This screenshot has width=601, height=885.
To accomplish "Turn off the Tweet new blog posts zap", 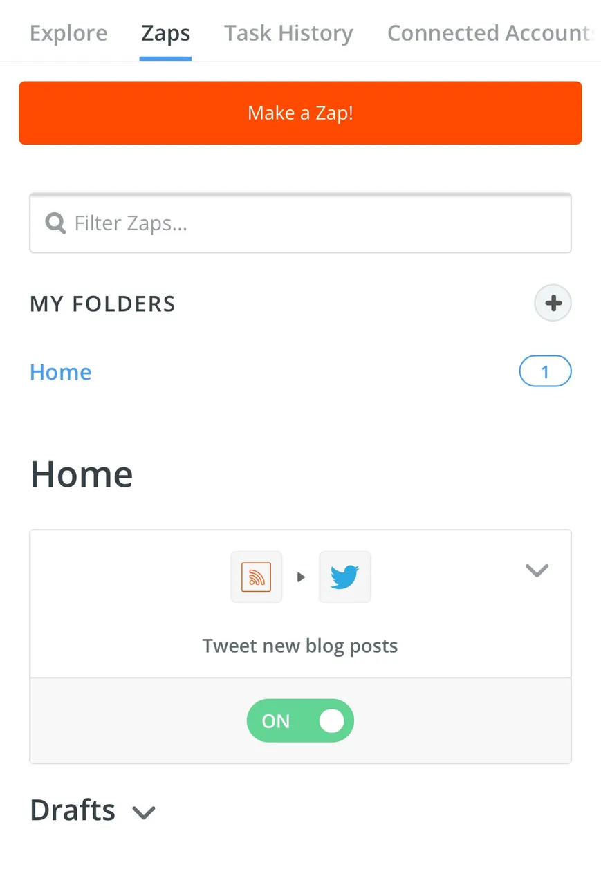I will (300, 720).
